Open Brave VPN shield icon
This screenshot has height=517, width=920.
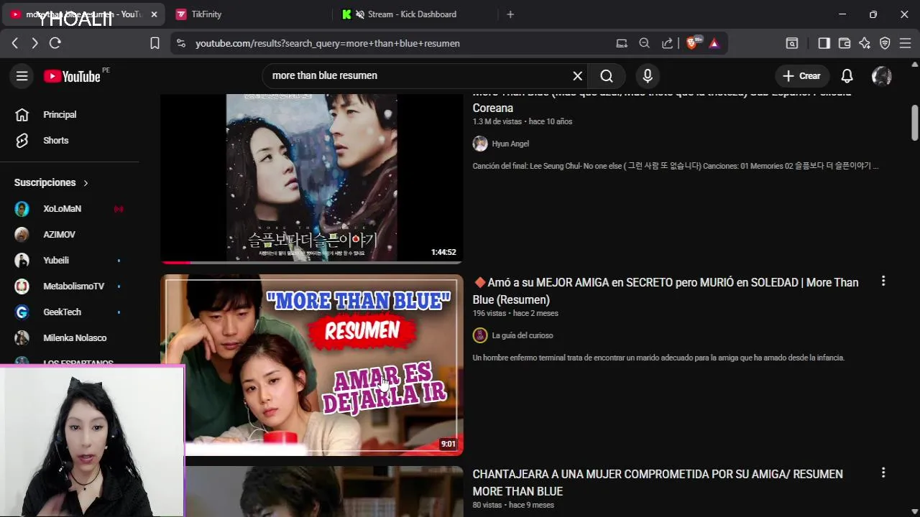[x=885, y=44]
